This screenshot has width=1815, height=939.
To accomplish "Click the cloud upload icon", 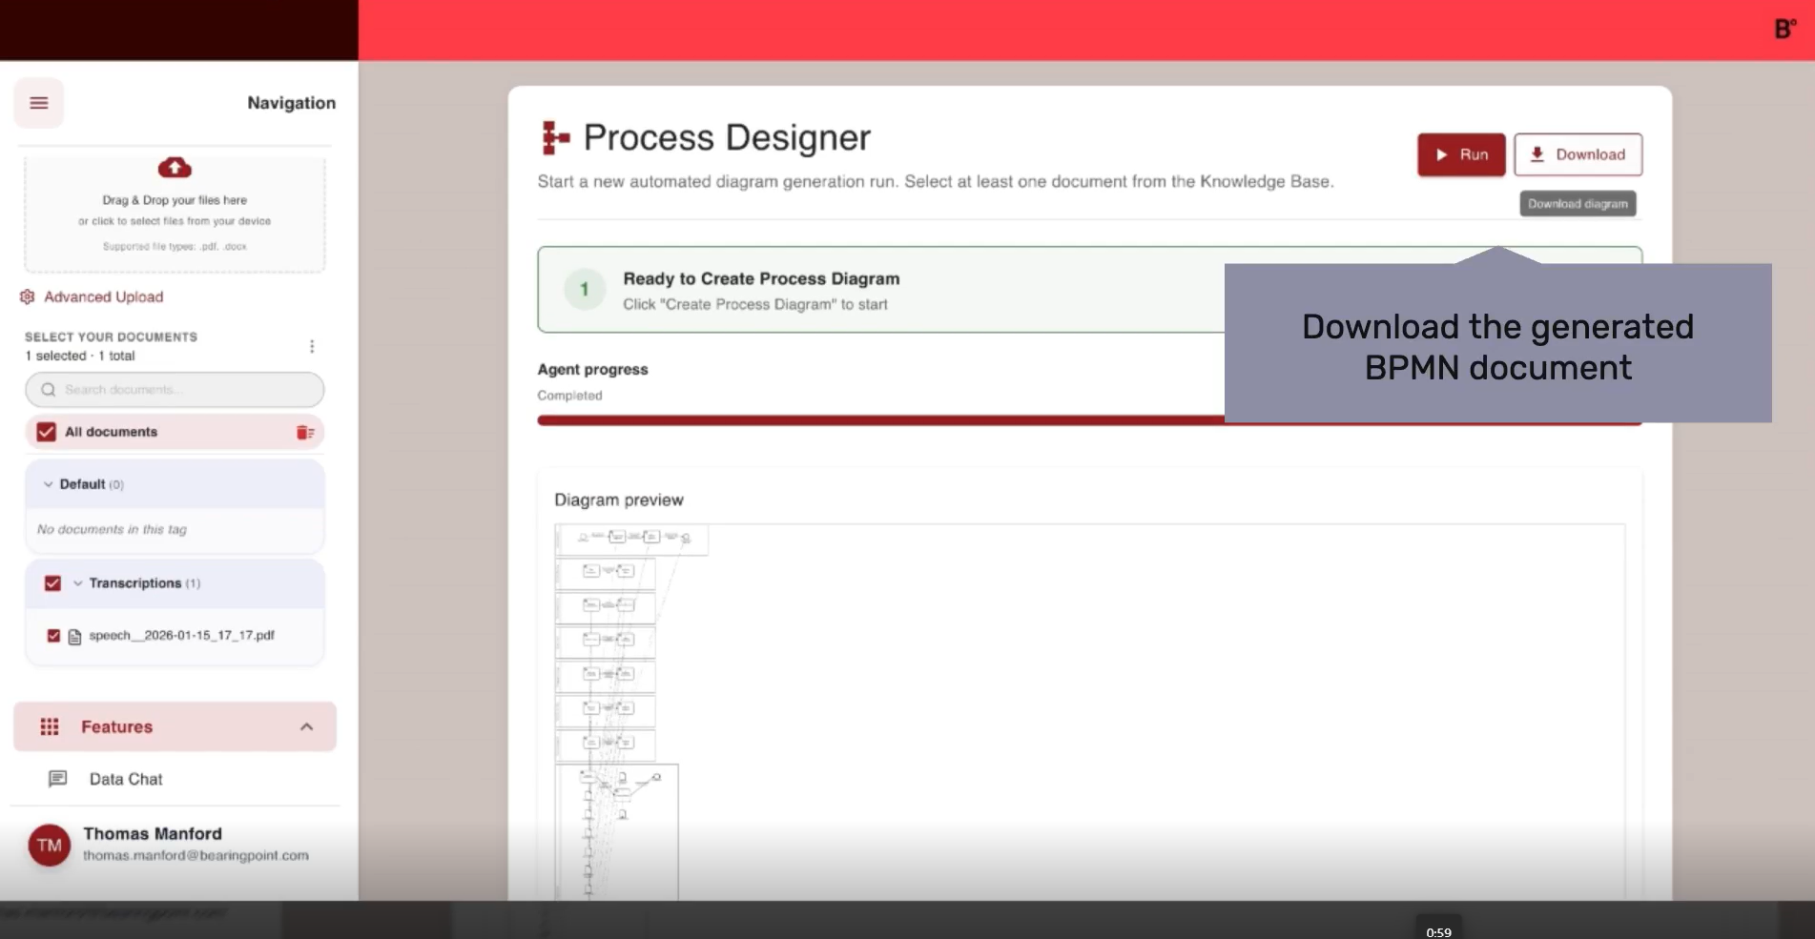I will tap(175, 168).
